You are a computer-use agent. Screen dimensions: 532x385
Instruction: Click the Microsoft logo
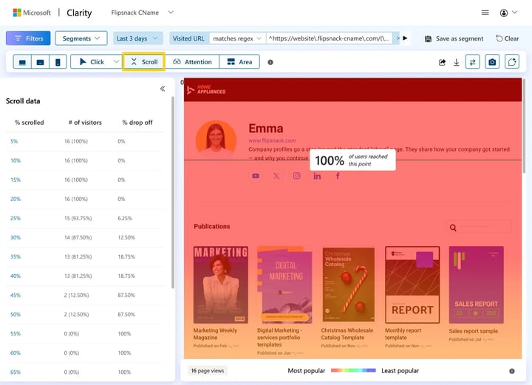pyautogui.click(x=32, y=13)
